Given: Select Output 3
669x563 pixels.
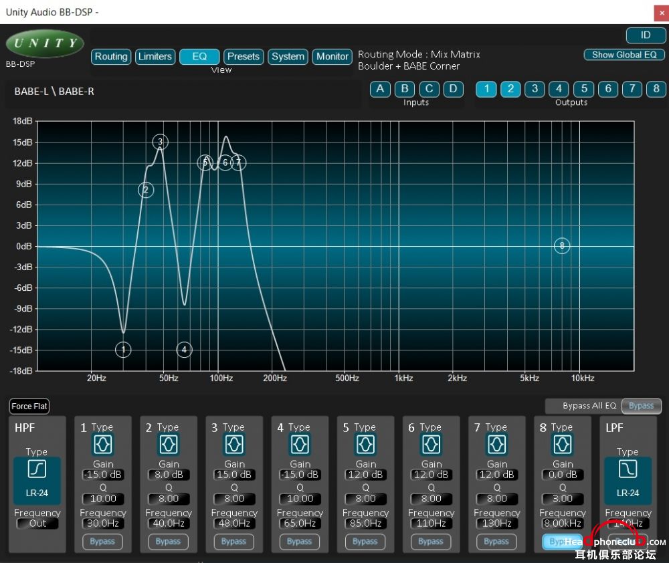Looking at the screenshot, I should pos(535,89).
